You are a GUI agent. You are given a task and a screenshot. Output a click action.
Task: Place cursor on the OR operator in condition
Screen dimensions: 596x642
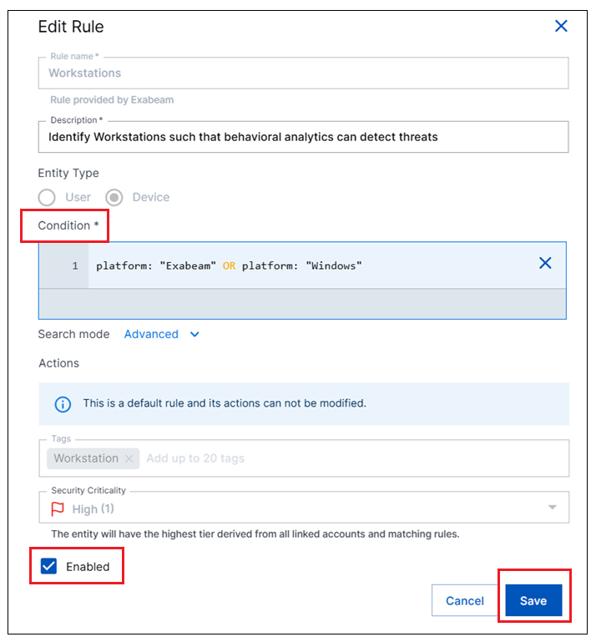pos(229,265)
